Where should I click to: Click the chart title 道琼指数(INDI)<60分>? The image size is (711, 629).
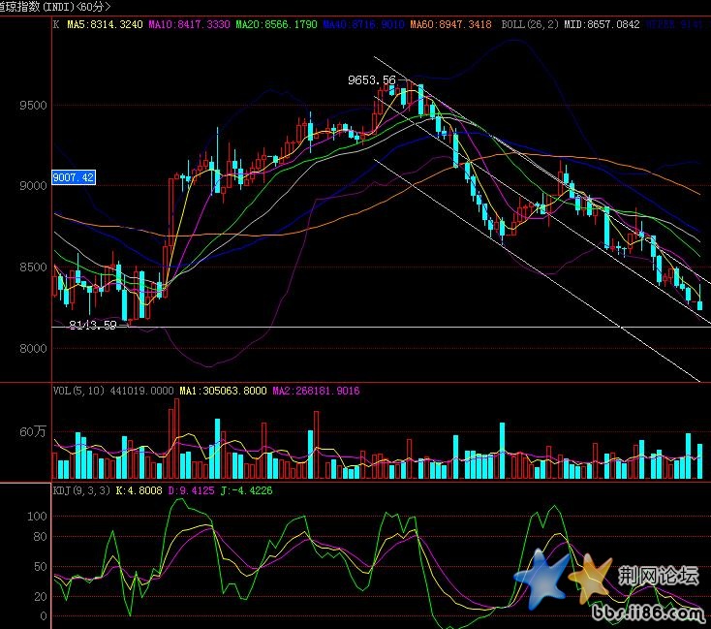point(55,7)
